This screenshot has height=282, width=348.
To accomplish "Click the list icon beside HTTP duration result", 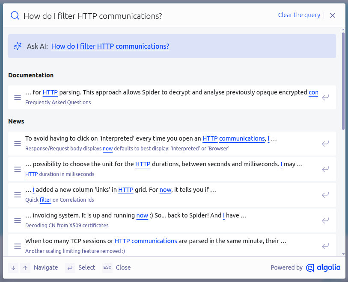I will pos(18,169).
